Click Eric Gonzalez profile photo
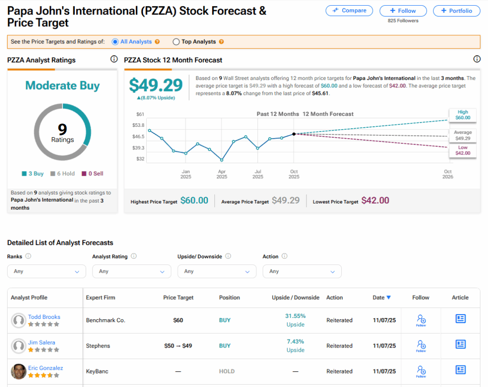Screen dimensions: 488x387 coord(19,371)
